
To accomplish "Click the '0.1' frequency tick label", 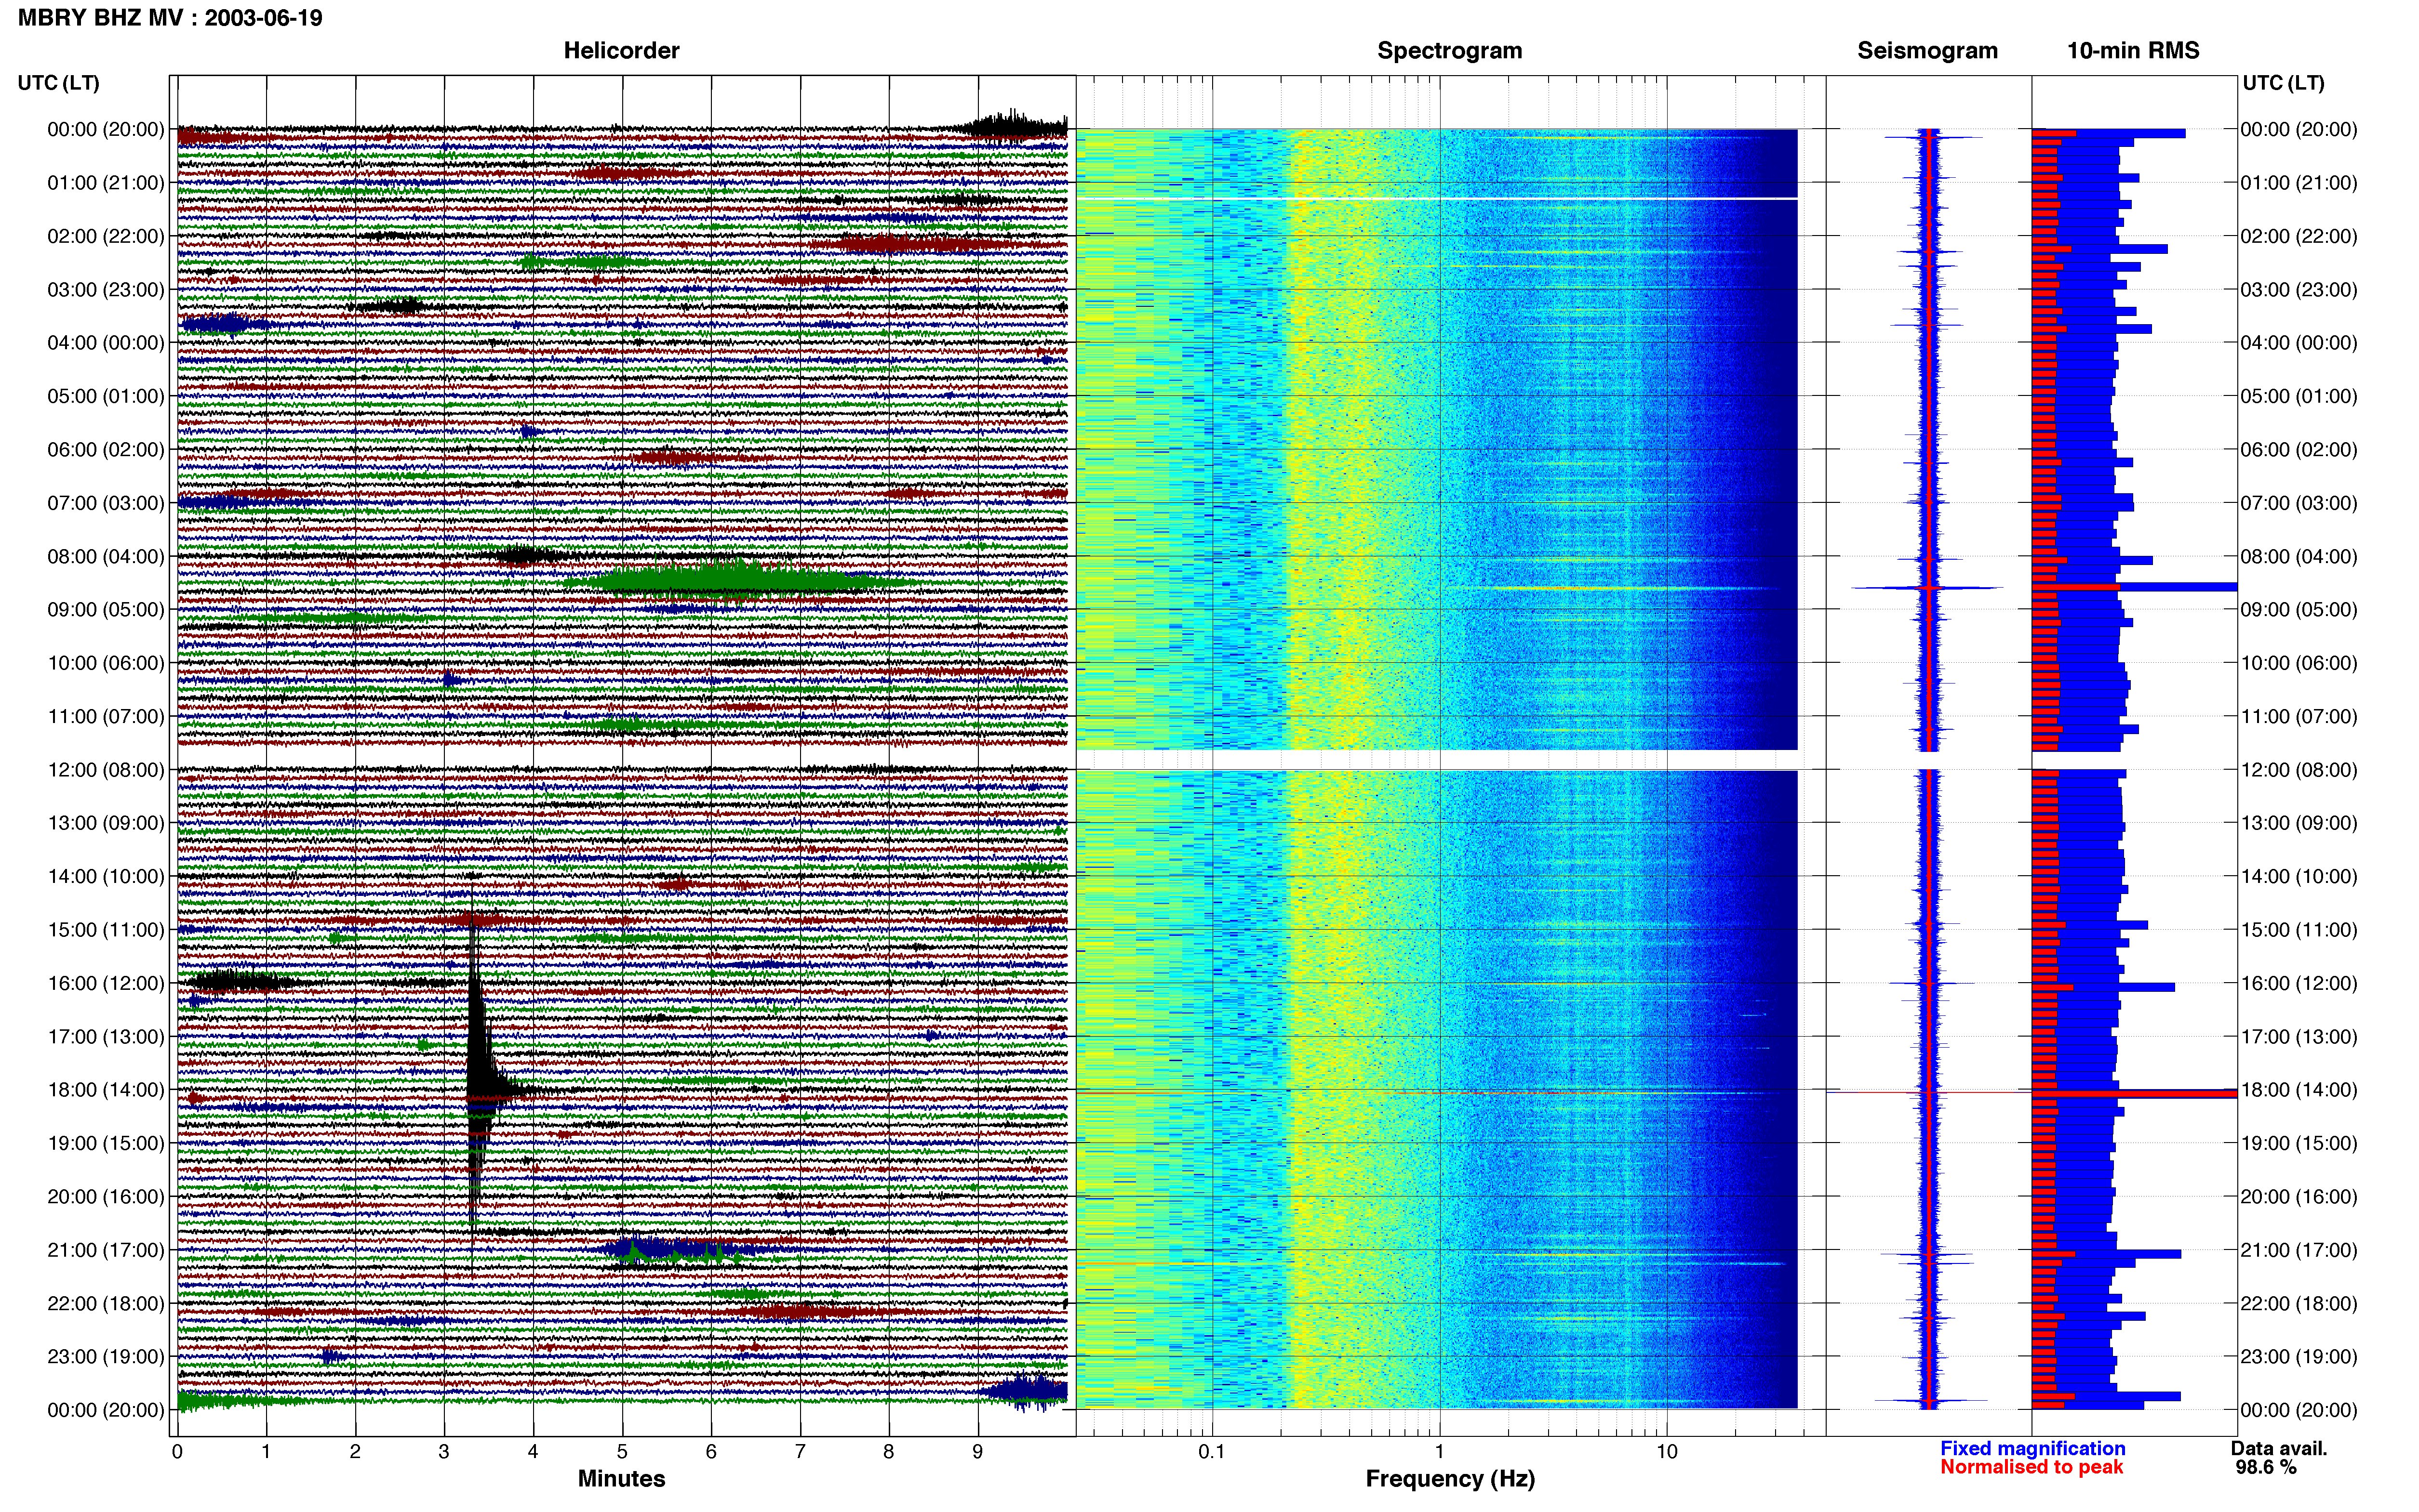I will [1212, 1452].
